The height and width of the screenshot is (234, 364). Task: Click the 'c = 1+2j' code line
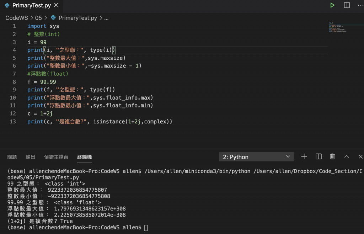tap(40, 113)
